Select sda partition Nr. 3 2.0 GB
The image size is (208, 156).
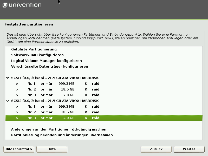tap(104, 95)
